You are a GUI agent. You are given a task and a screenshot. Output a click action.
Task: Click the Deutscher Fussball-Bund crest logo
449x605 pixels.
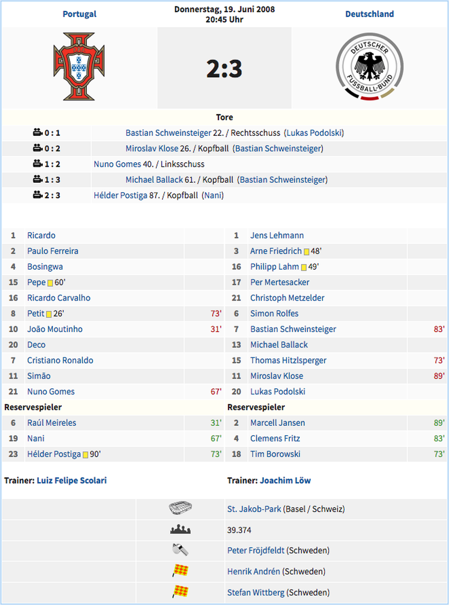coord(369,66)
